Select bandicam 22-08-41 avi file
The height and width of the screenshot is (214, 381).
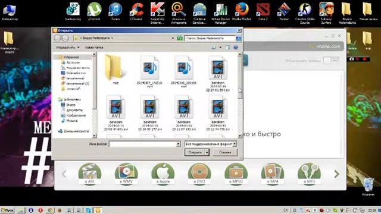115,113
